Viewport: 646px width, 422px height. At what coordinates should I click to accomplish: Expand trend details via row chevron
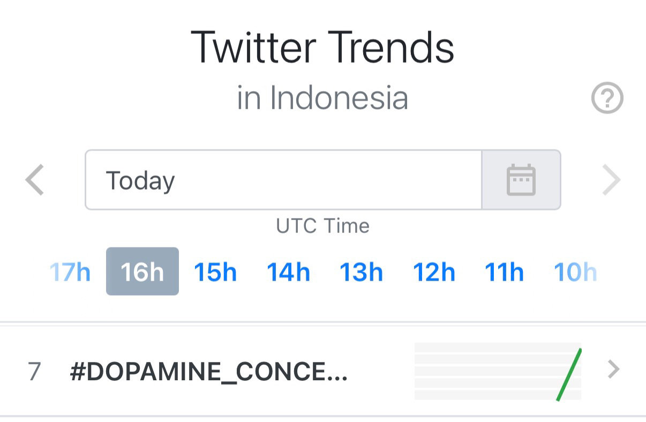point(614,369)
